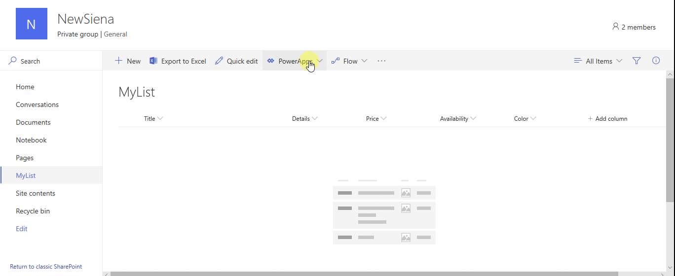Click the 2 members text
675x276 pixels.
(x=638, y=27)
